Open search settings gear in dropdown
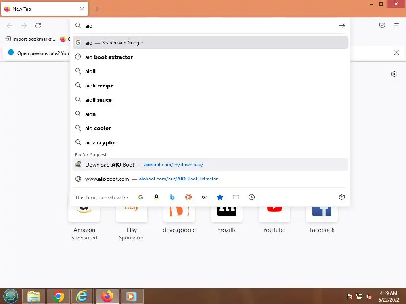The image size is (406, 304). pyautogui.click(x=342, y=197)
